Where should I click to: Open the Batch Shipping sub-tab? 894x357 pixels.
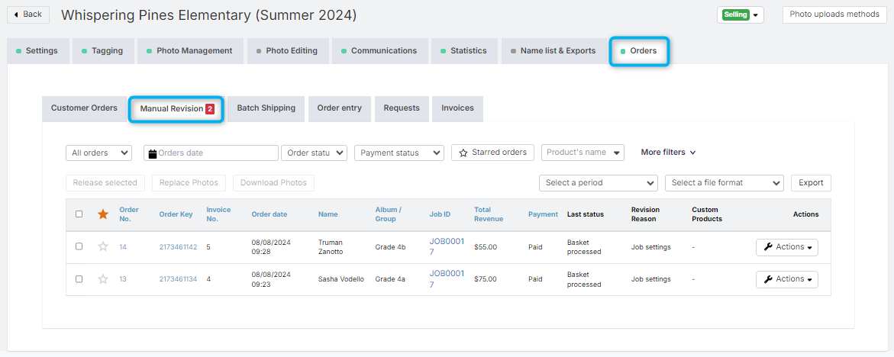[266, 108]
